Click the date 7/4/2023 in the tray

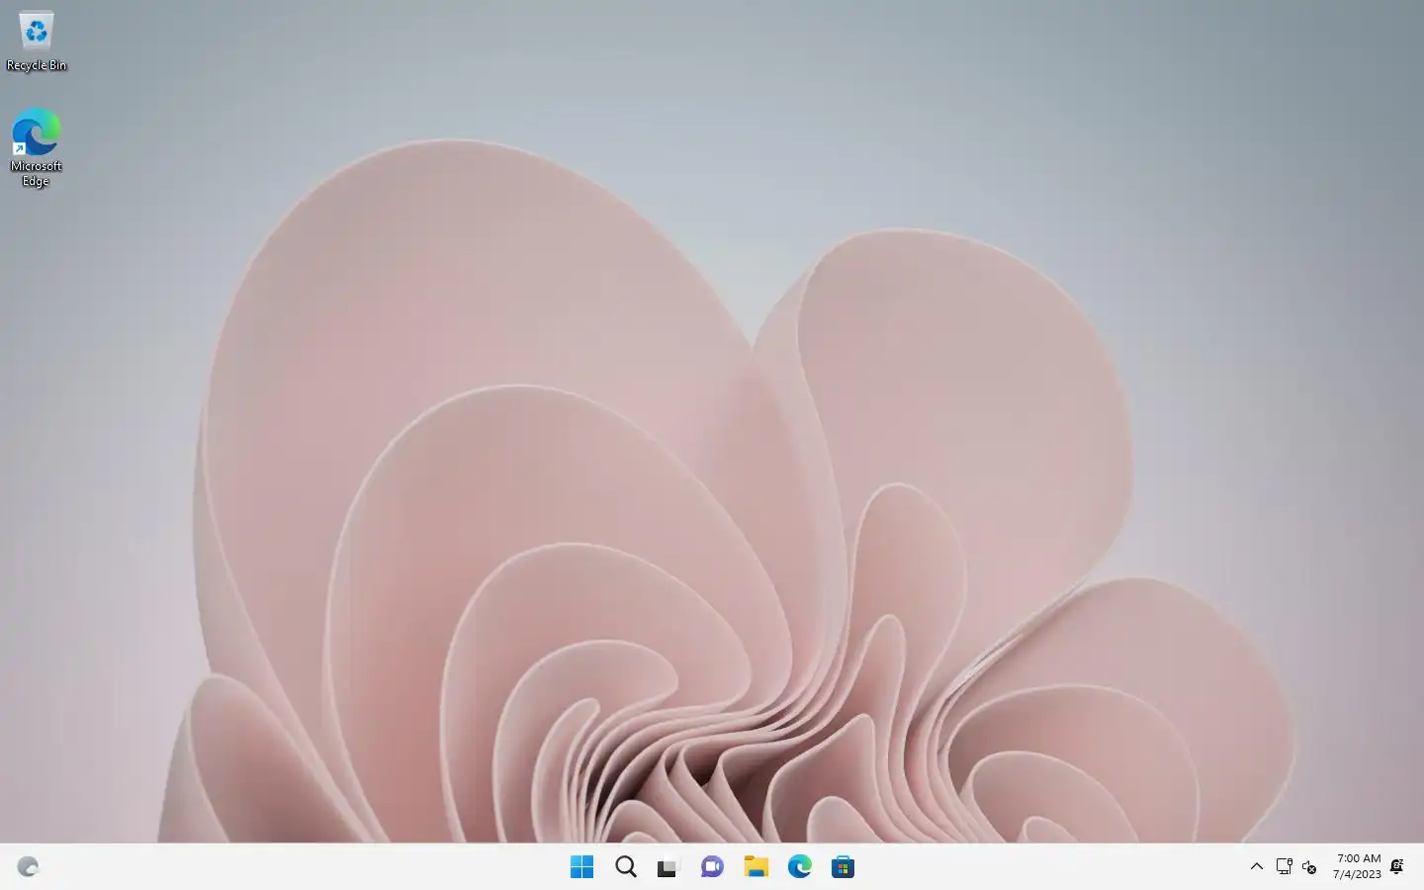[x=1357, y=874]
